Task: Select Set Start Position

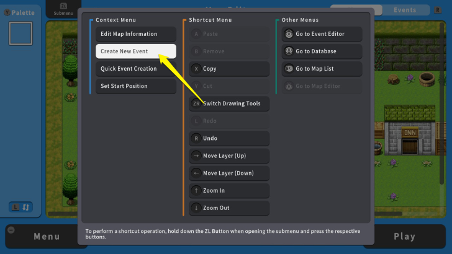Action: coord(136,86)
